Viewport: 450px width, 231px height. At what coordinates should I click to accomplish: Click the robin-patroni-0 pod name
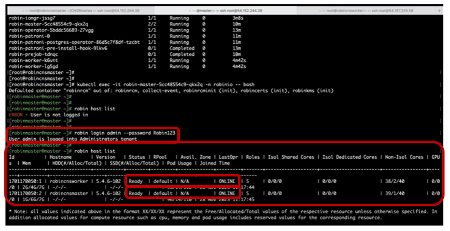click(29, 36)
